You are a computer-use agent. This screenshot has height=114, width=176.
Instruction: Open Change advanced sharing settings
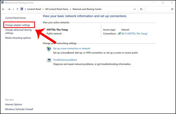click(18, 31)
